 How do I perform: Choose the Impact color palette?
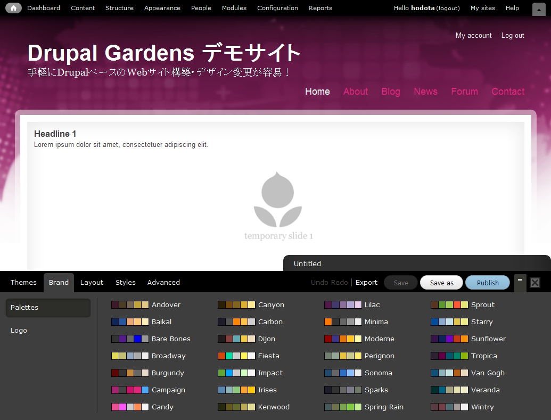tap(250, 373)
